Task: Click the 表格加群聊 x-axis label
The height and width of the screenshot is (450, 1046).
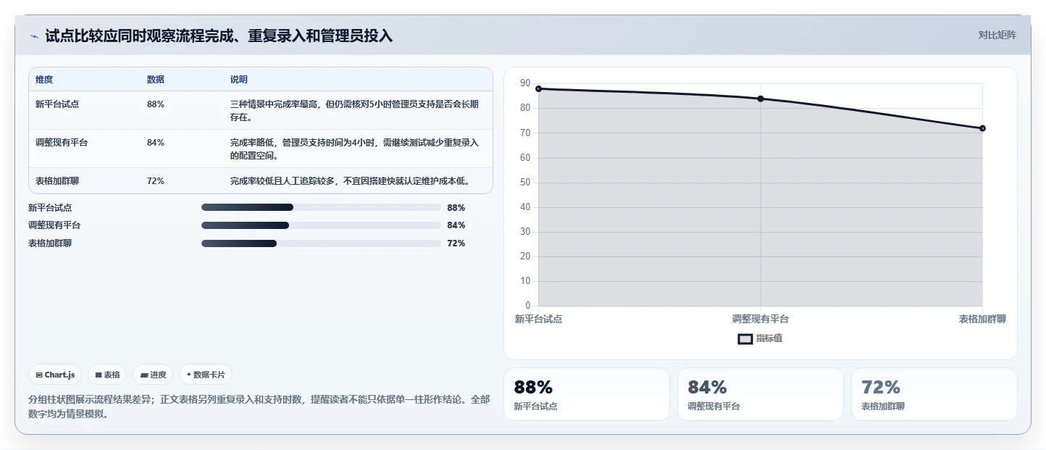Action: [x=982, y=319]
